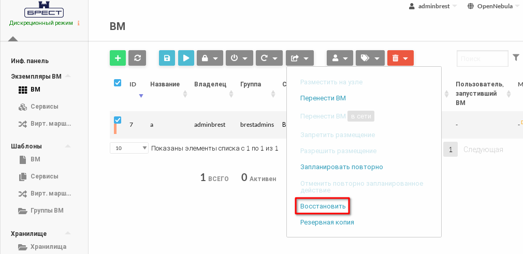
Task: Open the lock actions dropdown
Action: [209, 58]
